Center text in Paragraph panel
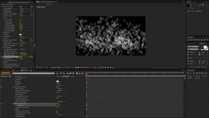The width and height of the screenshot is (209, 118). [191, 73]
